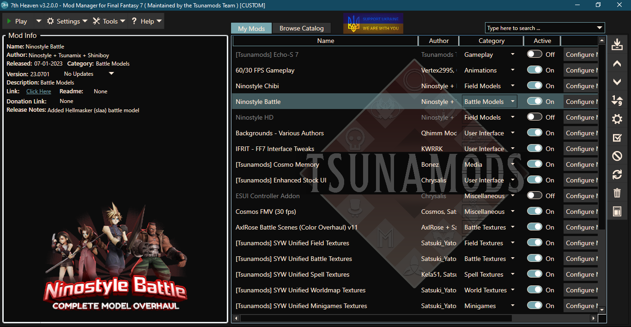This screenshot has width=631, height=327.
Task: Configure the Cosmos FMV (30 fps) mod
Action: tap(580, 212)
